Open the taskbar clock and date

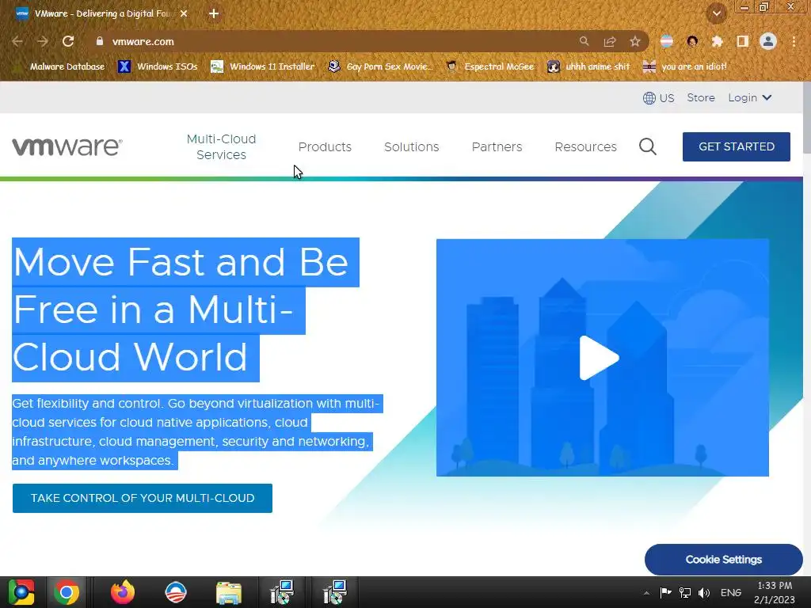(x=775, y=592)
